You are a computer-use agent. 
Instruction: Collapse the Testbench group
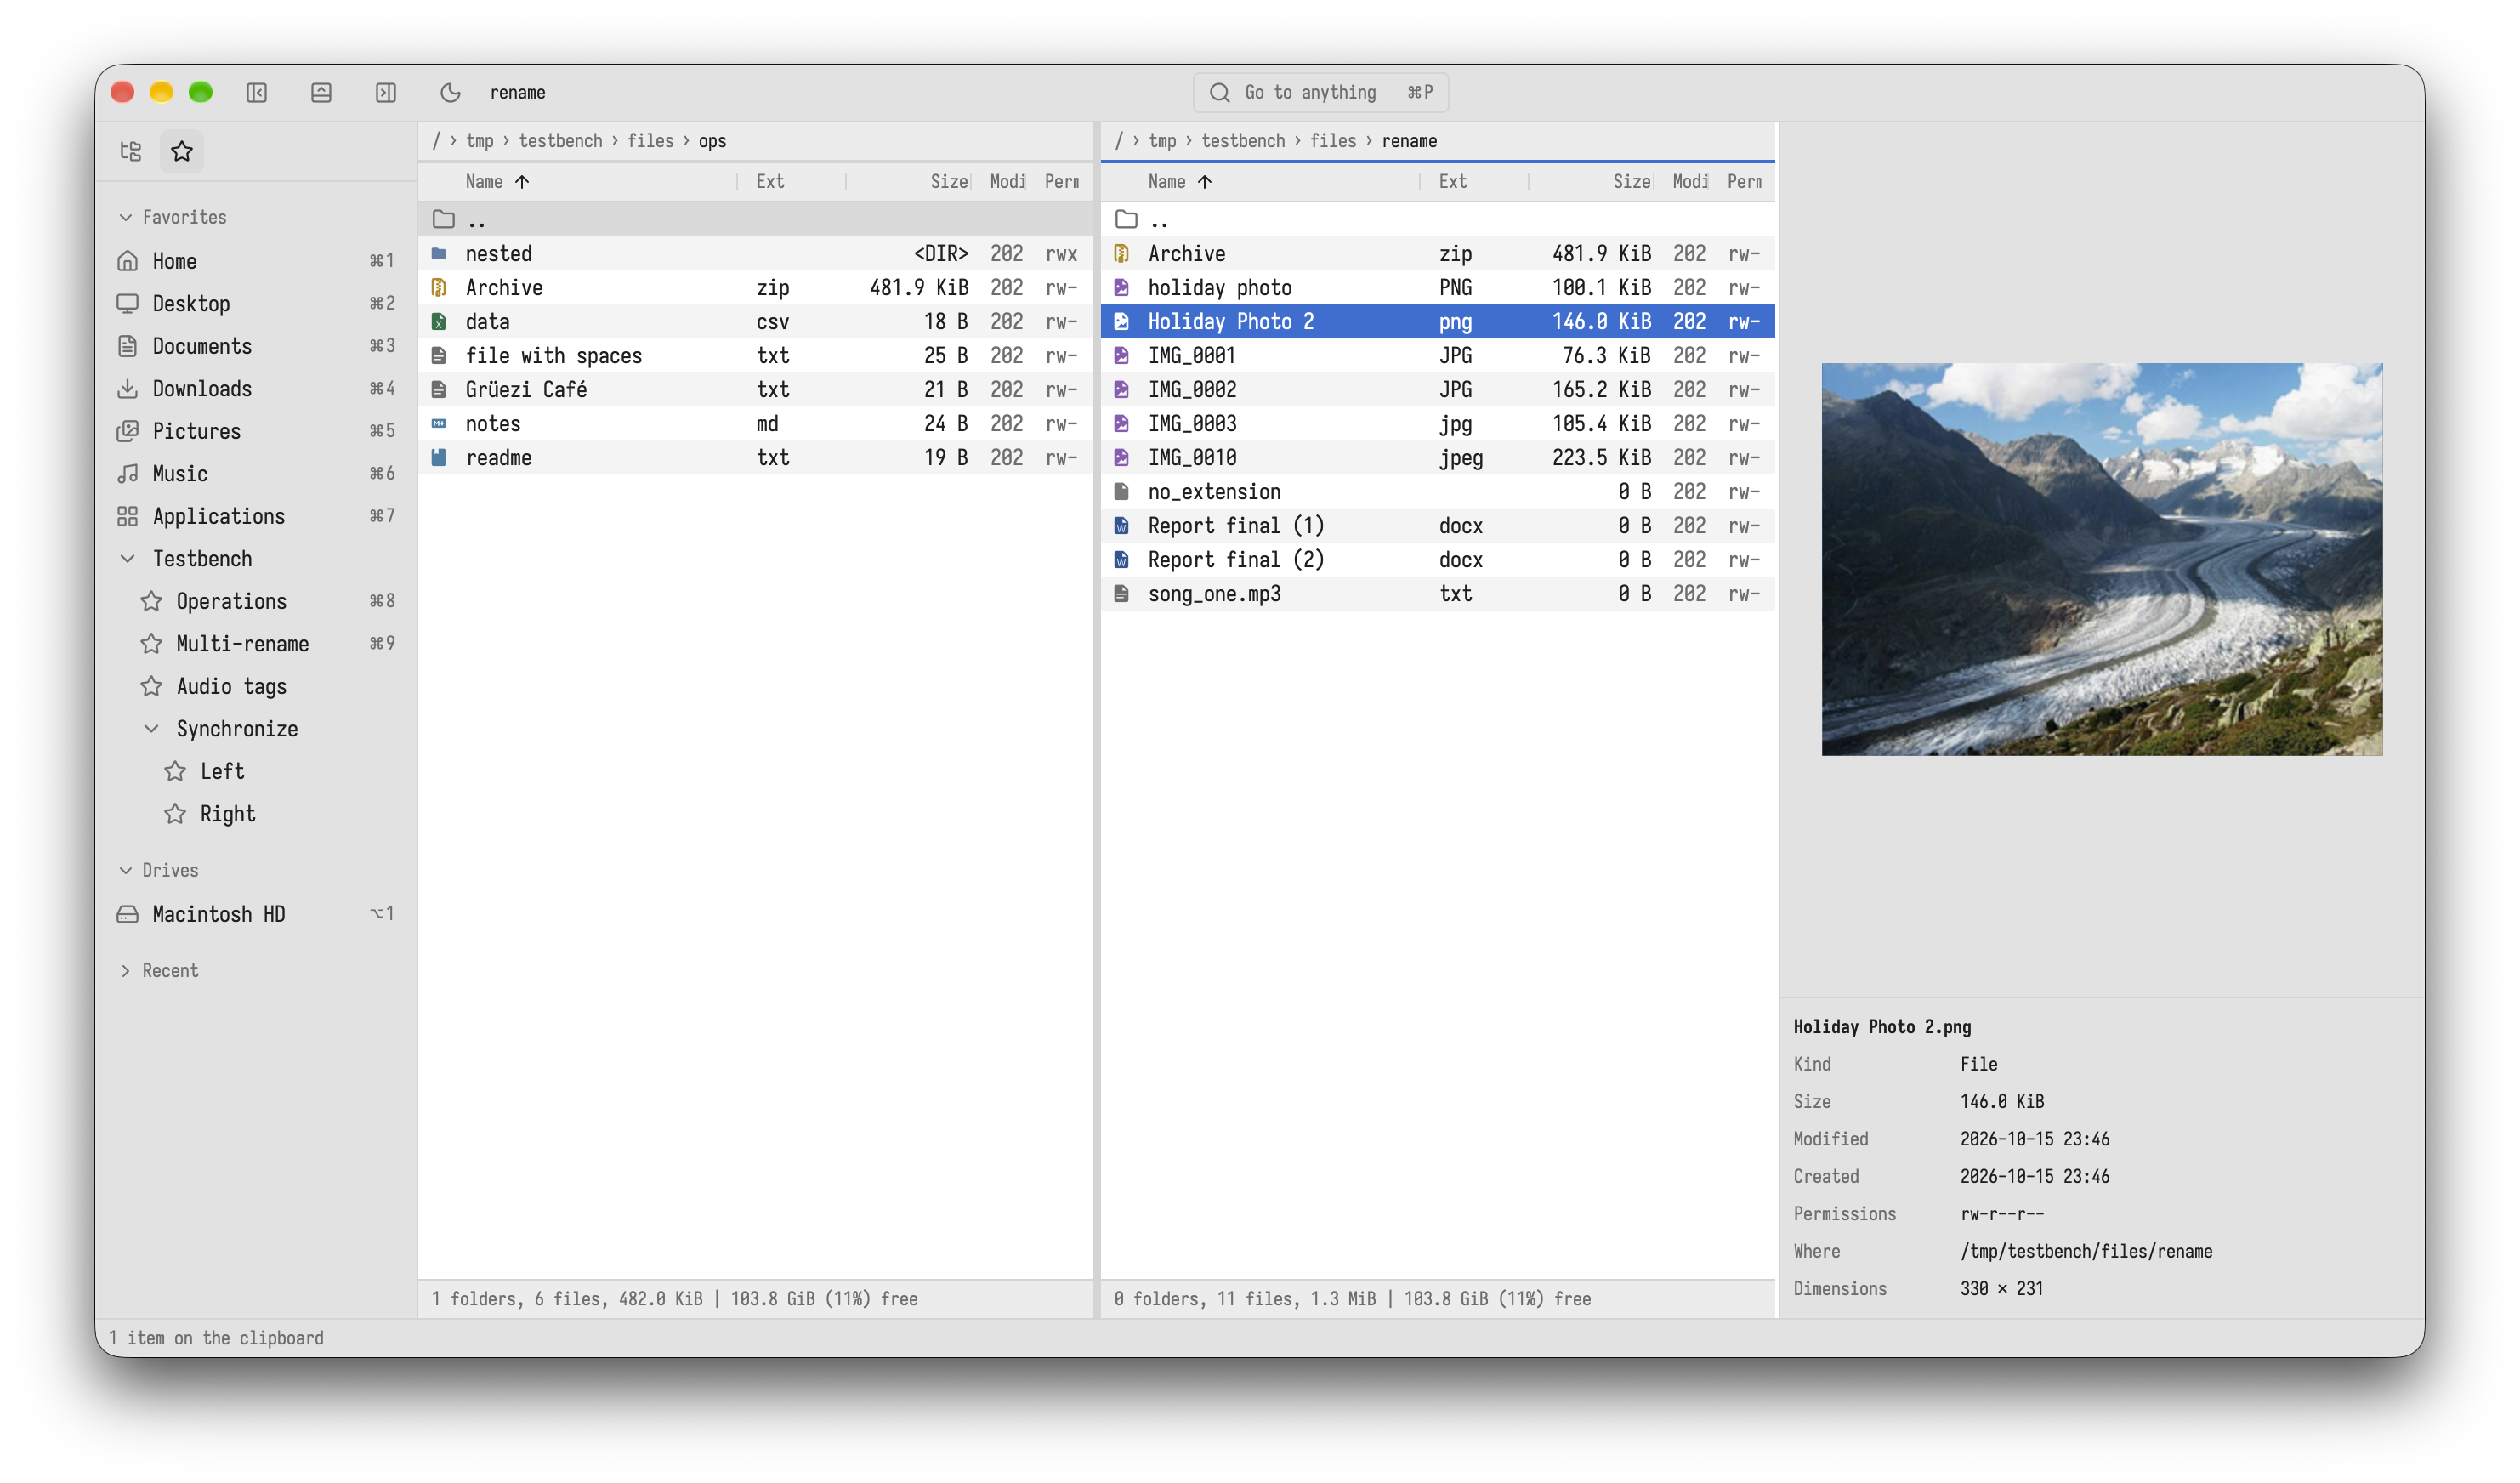click(x=128, y=558)
